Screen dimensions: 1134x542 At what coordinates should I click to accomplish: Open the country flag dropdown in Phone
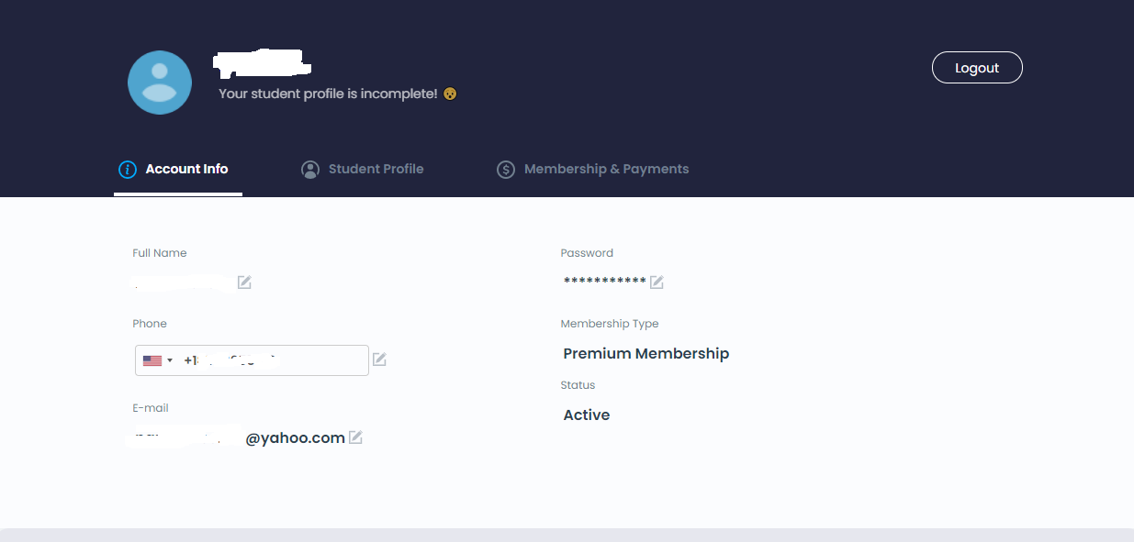pyautogui.click(x=158, y=360)
